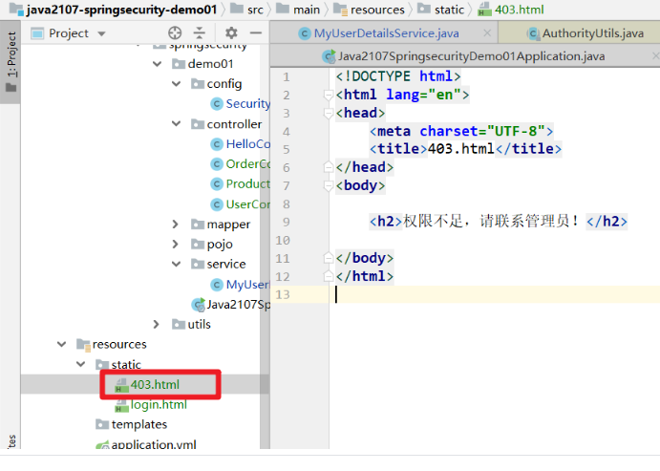Image resolution: width=660 pixels, height=471 pixels.
Task: Open the MyUser... service class
Action: pyautogui.click(x=247, y=285)
